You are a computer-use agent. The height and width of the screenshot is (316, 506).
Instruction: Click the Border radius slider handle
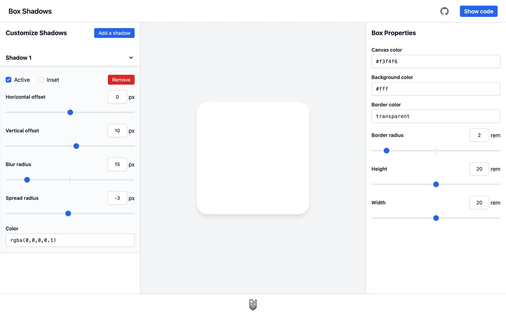point(386,151)
